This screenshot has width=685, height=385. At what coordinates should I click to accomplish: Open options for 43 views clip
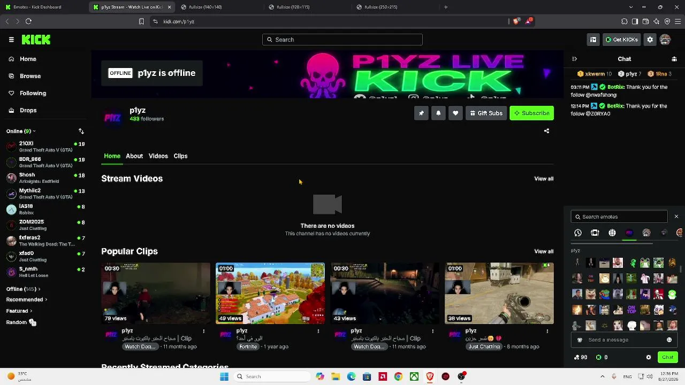[432, 332]
